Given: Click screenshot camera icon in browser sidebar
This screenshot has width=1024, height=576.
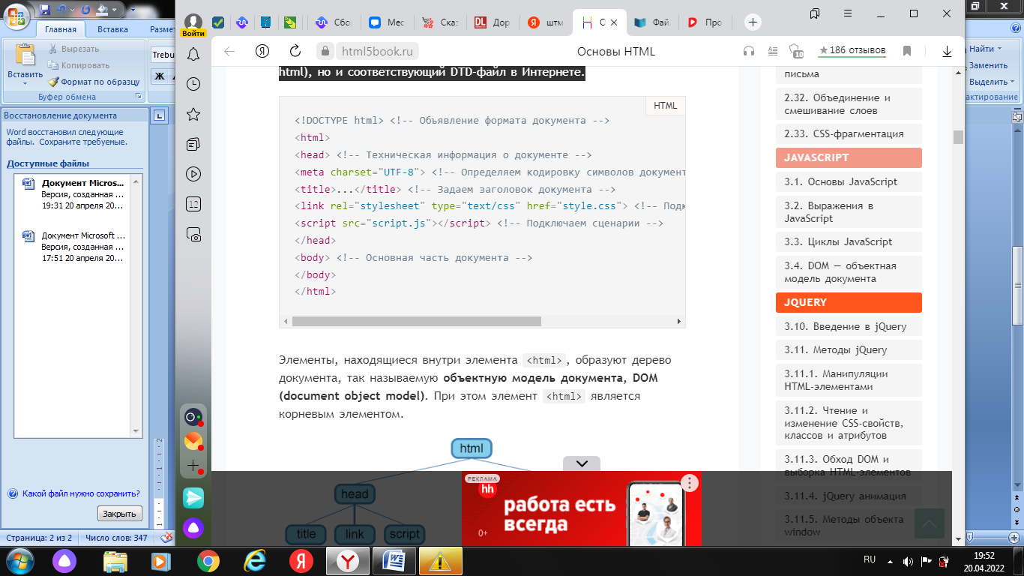Looking at the screenshot, I should point(193,234).
